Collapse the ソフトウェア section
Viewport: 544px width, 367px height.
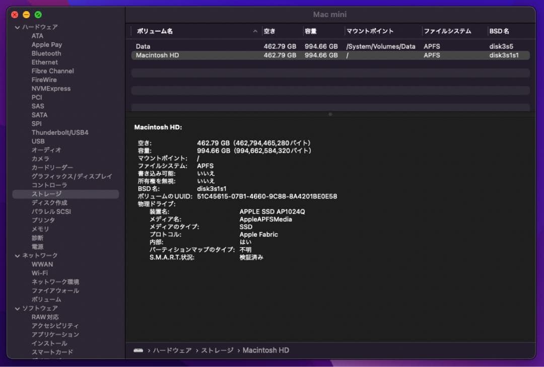pos(18,308)
